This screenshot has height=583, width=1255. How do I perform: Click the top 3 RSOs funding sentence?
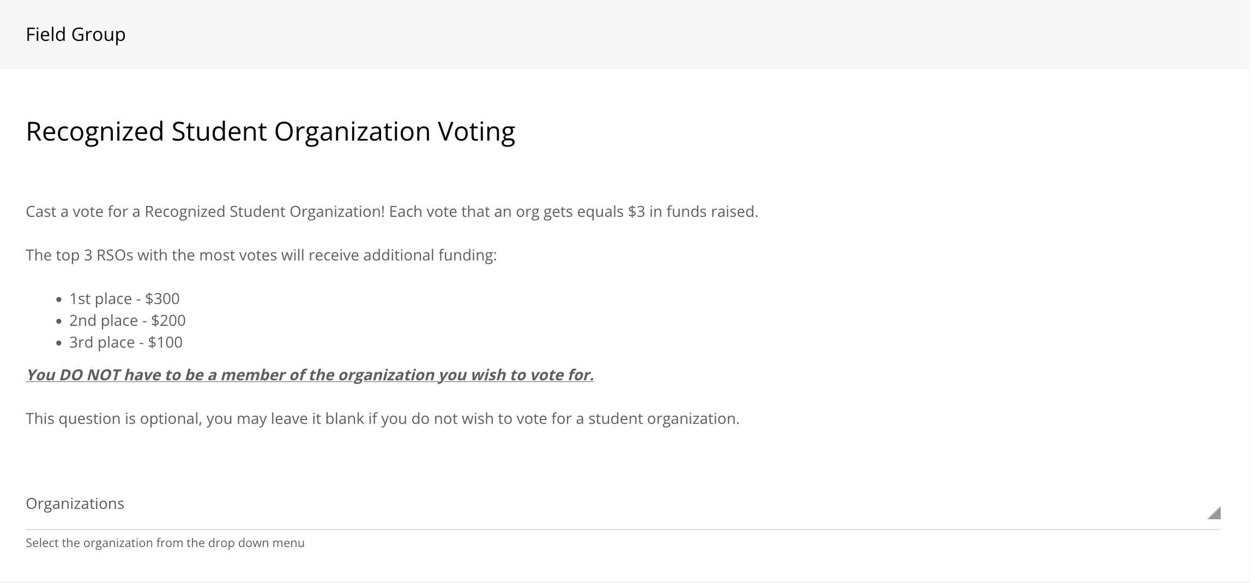coord(262,254)
